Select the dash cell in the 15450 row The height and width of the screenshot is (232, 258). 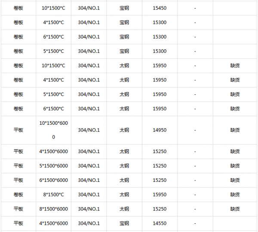(195, 8)
